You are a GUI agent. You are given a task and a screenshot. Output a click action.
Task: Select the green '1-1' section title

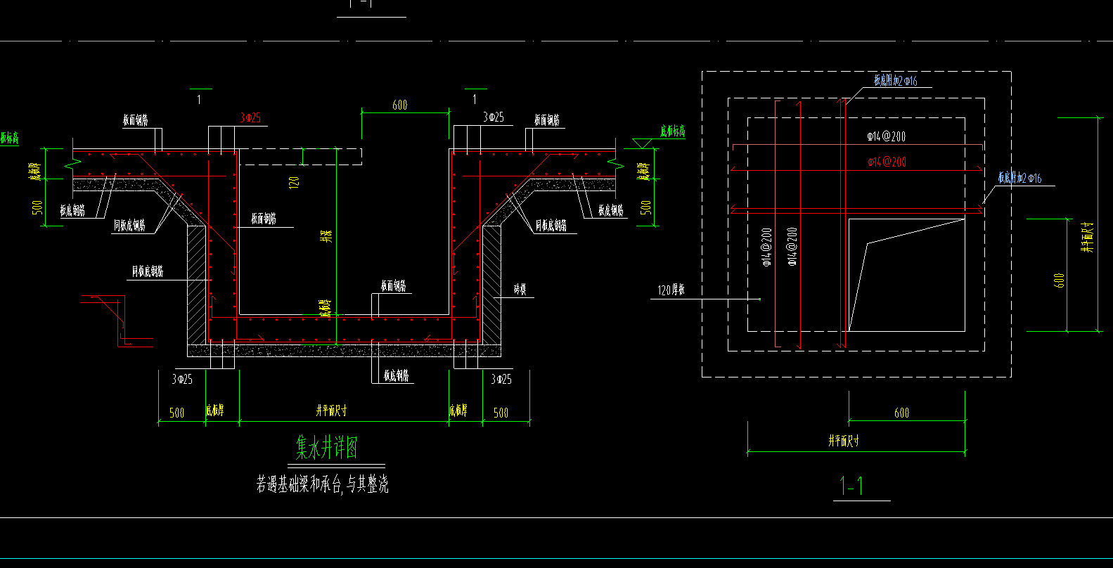(x=851, y=486)
